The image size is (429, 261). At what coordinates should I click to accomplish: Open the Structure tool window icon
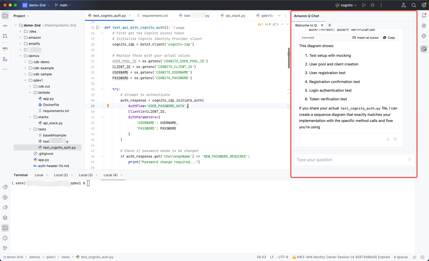(x=5, y=59)
